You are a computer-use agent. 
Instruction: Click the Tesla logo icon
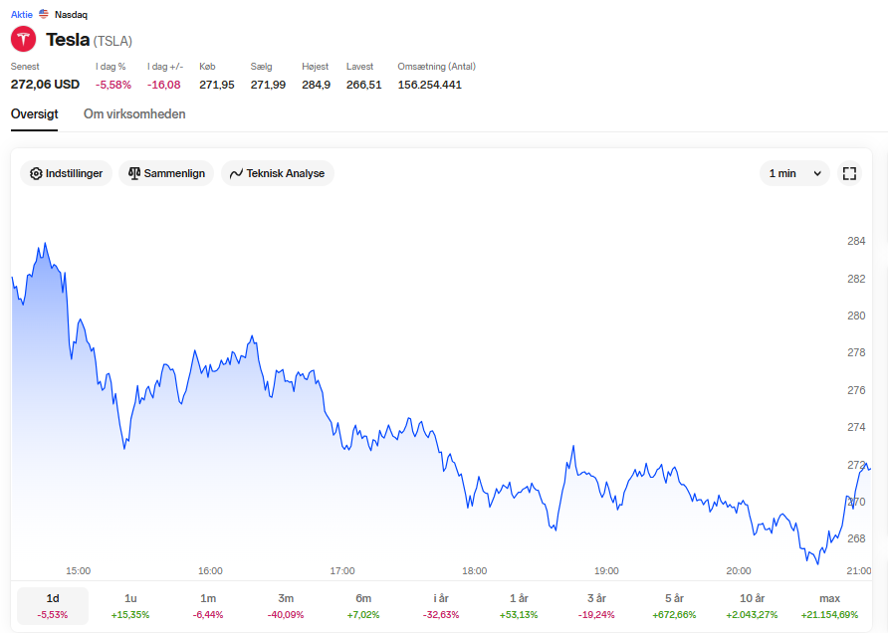tap(23, 39)
